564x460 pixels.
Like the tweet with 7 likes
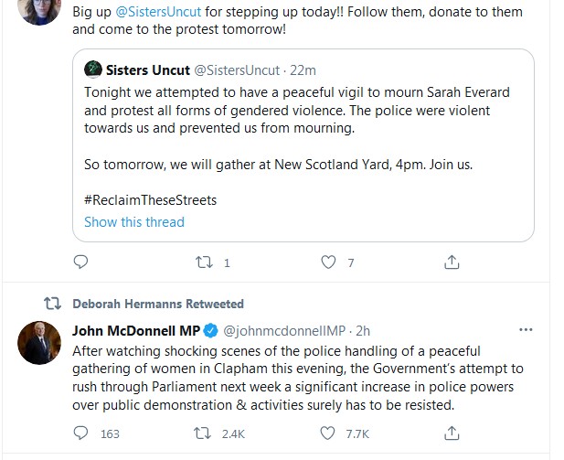[x=329, y=262]
